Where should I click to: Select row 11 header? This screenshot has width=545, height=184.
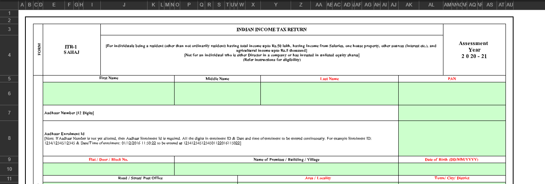9,178
